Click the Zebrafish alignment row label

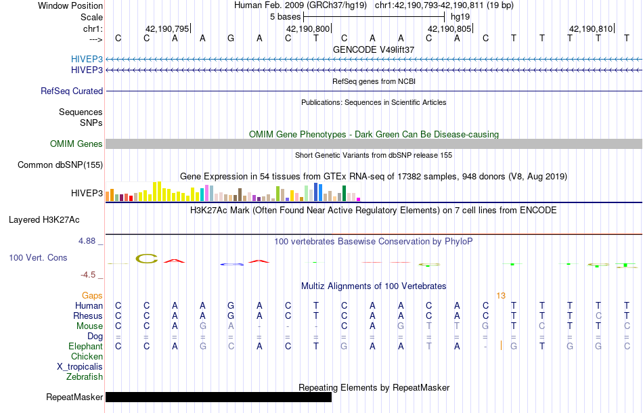[x=85, y=377]
